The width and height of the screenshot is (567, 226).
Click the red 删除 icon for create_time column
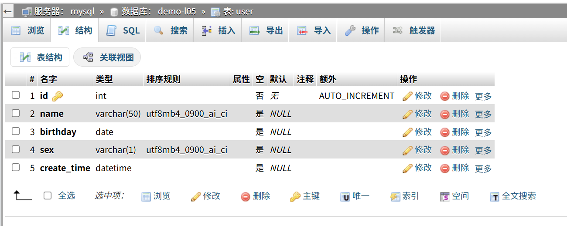(x=445, y=169)
